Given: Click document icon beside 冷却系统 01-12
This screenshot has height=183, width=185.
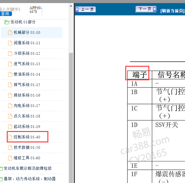Looking at the screenshot, I should pyautogui.click(x=10, y=54).
